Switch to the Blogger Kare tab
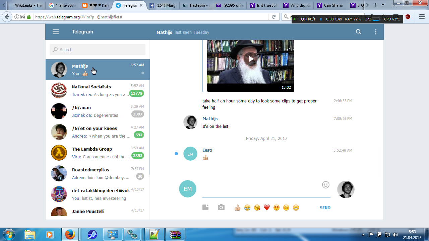 [96, 5]
